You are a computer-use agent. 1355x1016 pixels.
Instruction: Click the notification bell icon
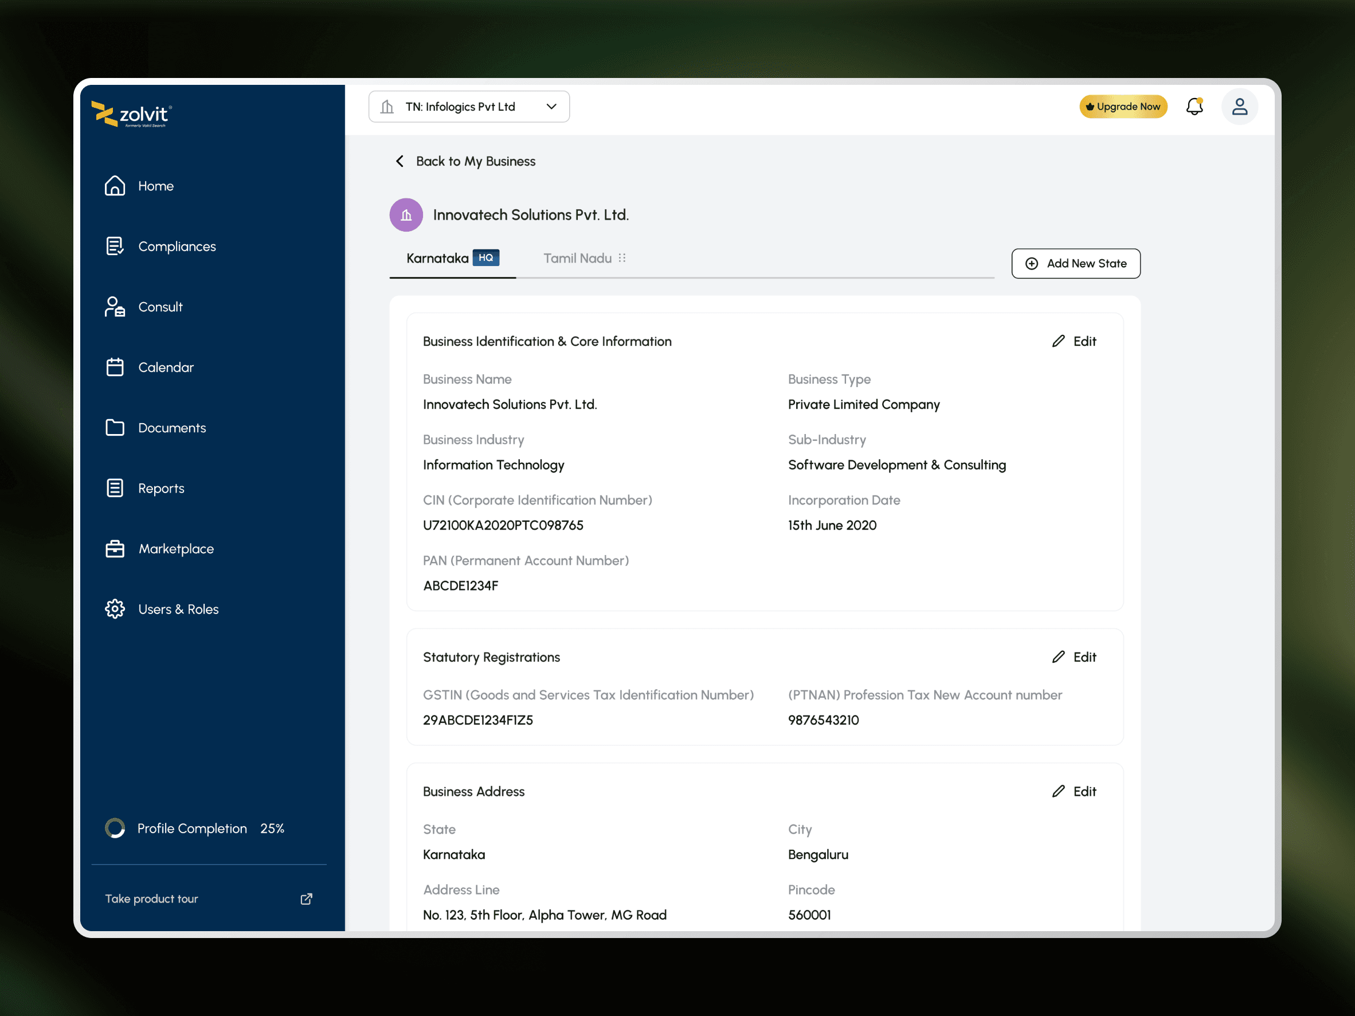click(1194, 107)
